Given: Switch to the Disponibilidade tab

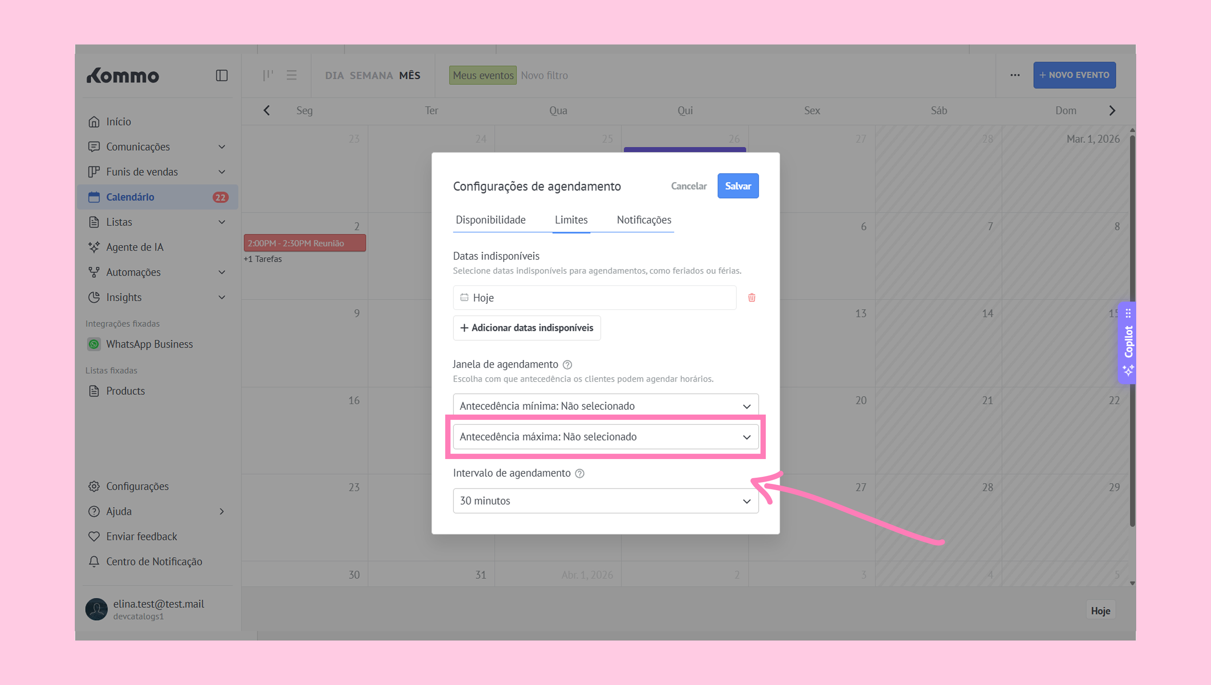Looking at the screenshot, I should pos(490,220).
